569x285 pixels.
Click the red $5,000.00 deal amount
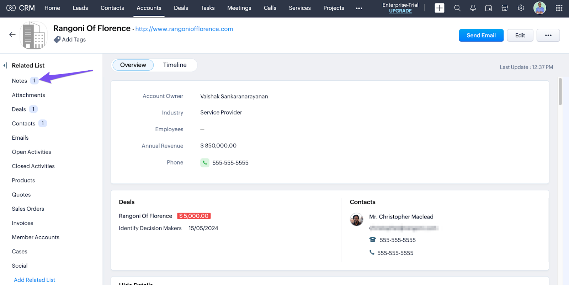(x=194, y=216)
